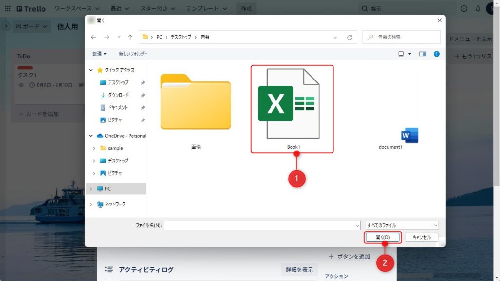
Task: Select the Book1 Excel file
Action: 292,109
